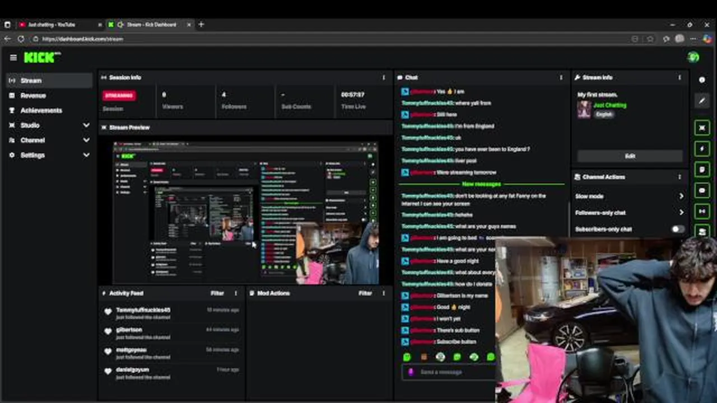This screenshot has height=403, width=717.
Task: Open Activity Feed three-dot options
Action: [236, 293]
